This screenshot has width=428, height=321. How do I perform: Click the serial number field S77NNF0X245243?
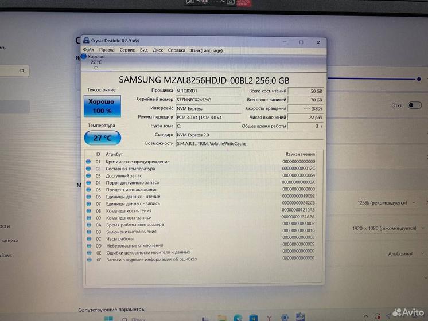[x=208, y=100]
